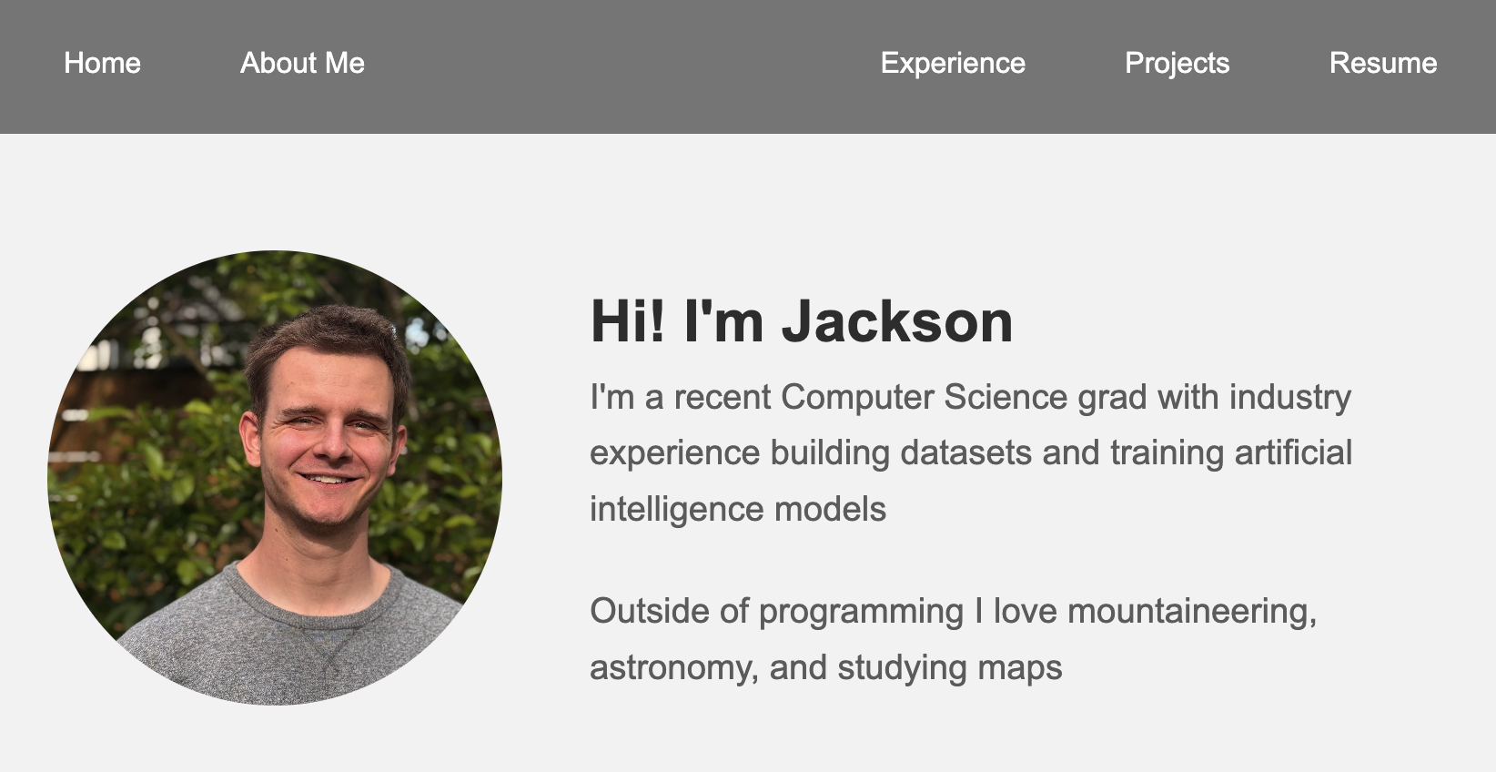Screen dimensions: 1496x772
Task: Open the Resume link
Action: 1383,63
